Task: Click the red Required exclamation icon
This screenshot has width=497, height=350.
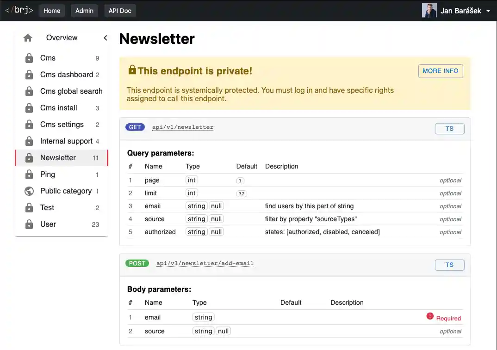Action: tap(430, 317)
